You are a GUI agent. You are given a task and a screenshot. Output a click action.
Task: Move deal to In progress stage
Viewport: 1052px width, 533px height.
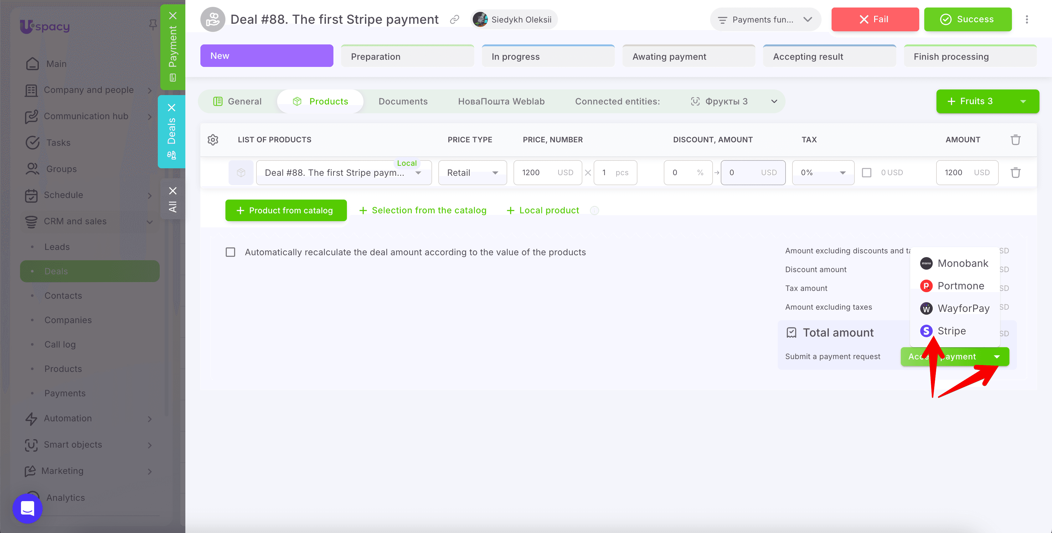coord(548,56)
